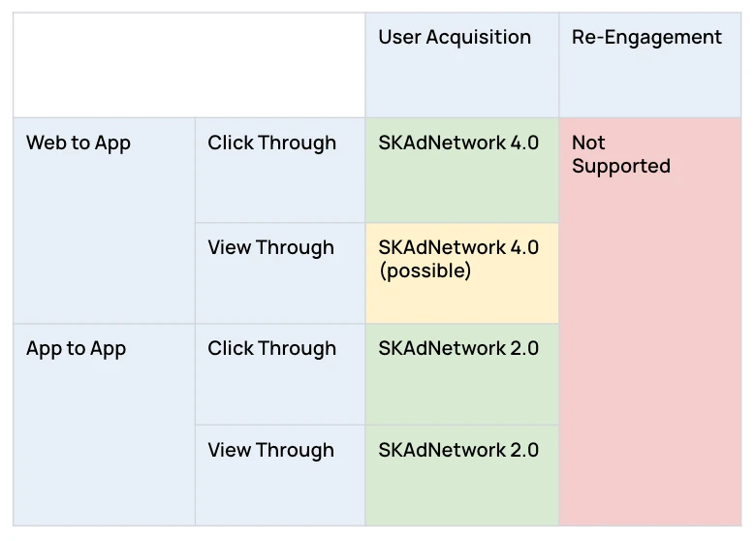The width and height of the screenshot is (755, 541).
Task: Click the "(possible)" text in the yellow cell
Action: [425, 271]
